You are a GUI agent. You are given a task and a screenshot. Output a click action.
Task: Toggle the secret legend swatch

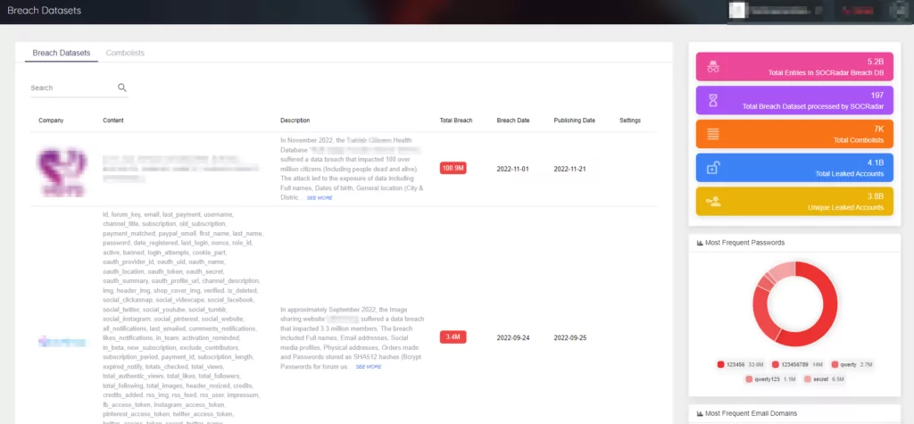tap(807, 379)
